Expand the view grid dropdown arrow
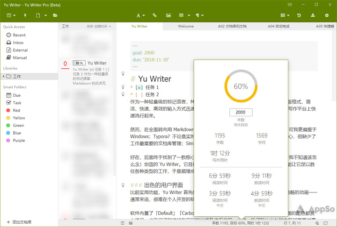Screen dimensions: 337x227 click(x=288, y=15)
